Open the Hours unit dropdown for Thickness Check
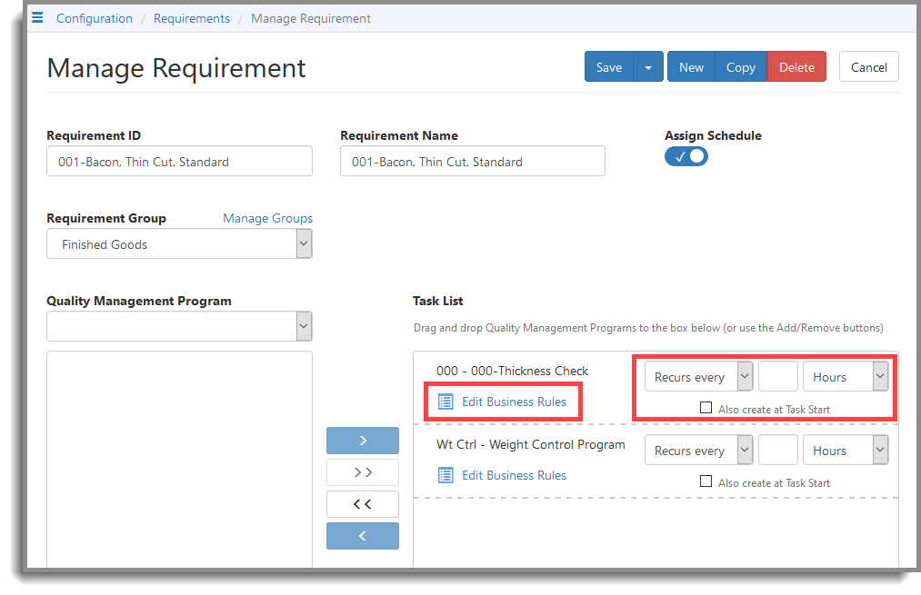921x595 pixels. click(x=846, y=376)
